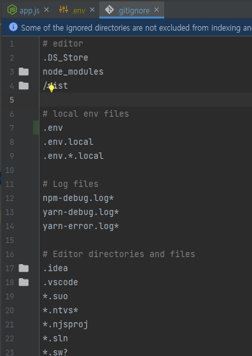252x356 pixels.
Task: Click the git icon on .gitignore tab
Action: tap(109, 10)
